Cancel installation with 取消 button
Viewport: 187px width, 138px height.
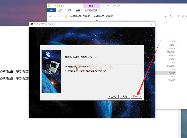click(124, 96)
